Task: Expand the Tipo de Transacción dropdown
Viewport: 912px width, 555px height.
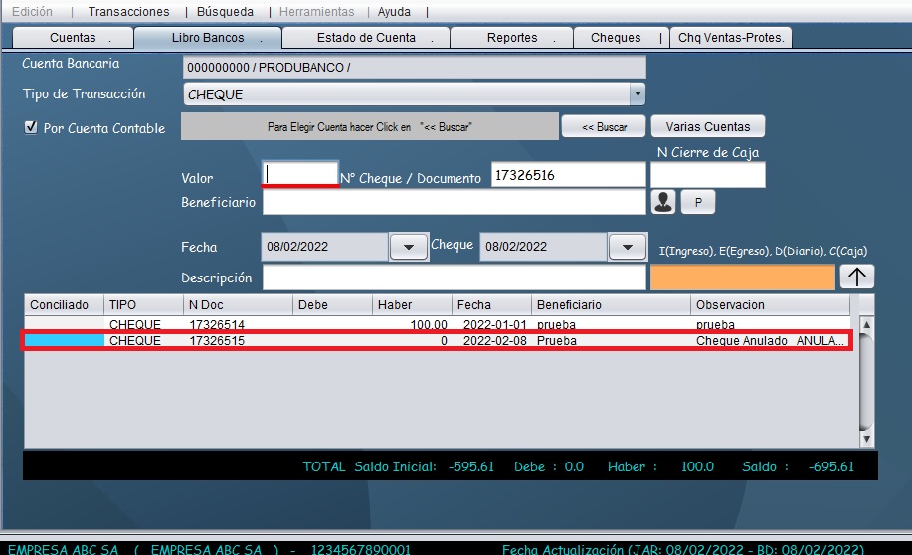Action: point(637,94)
